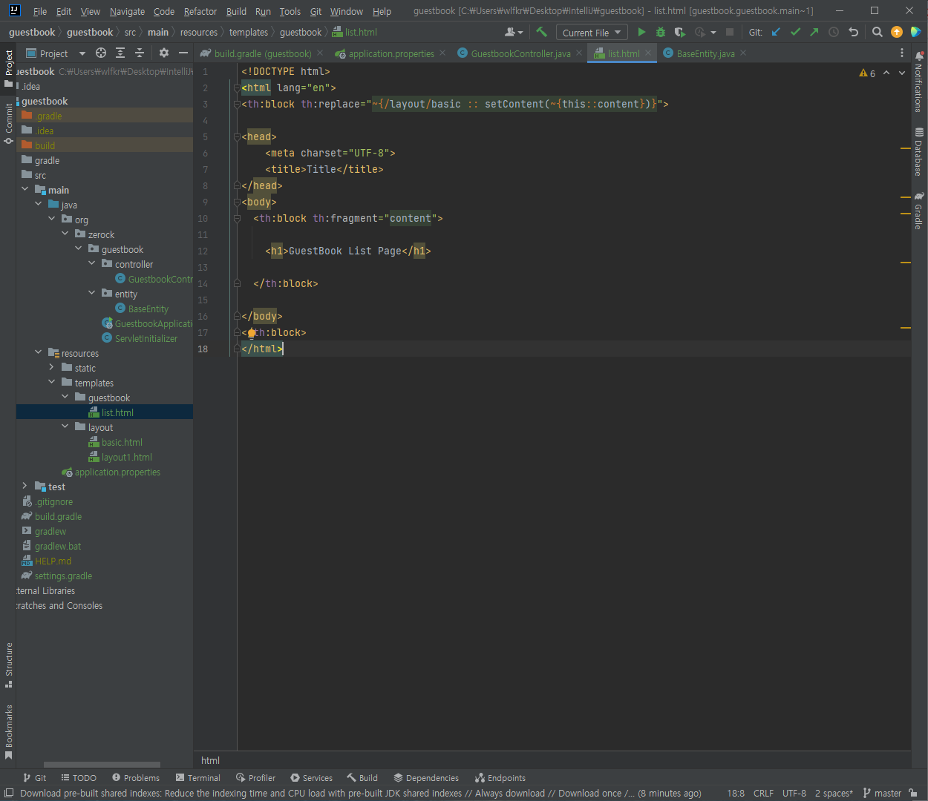The height and width of the screenshot is (801, 928).
Task: Switch to BaseEntity.java tab
Action: click(705, 53)
